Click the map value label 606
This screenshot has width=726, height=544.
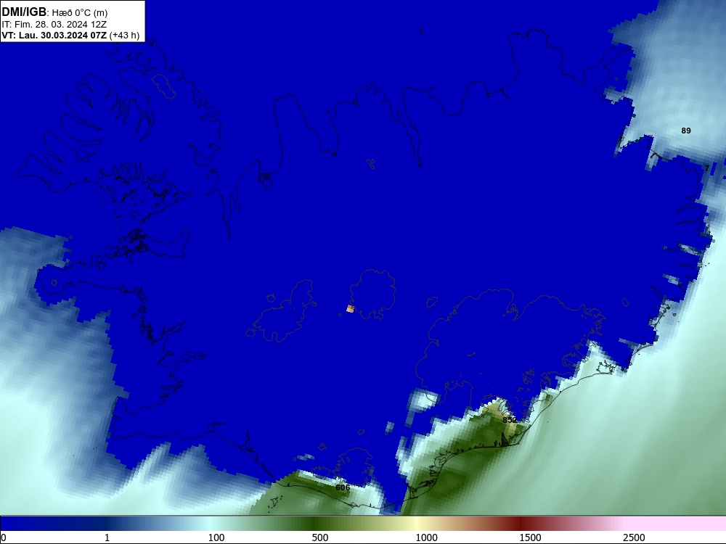click(343, 487)
